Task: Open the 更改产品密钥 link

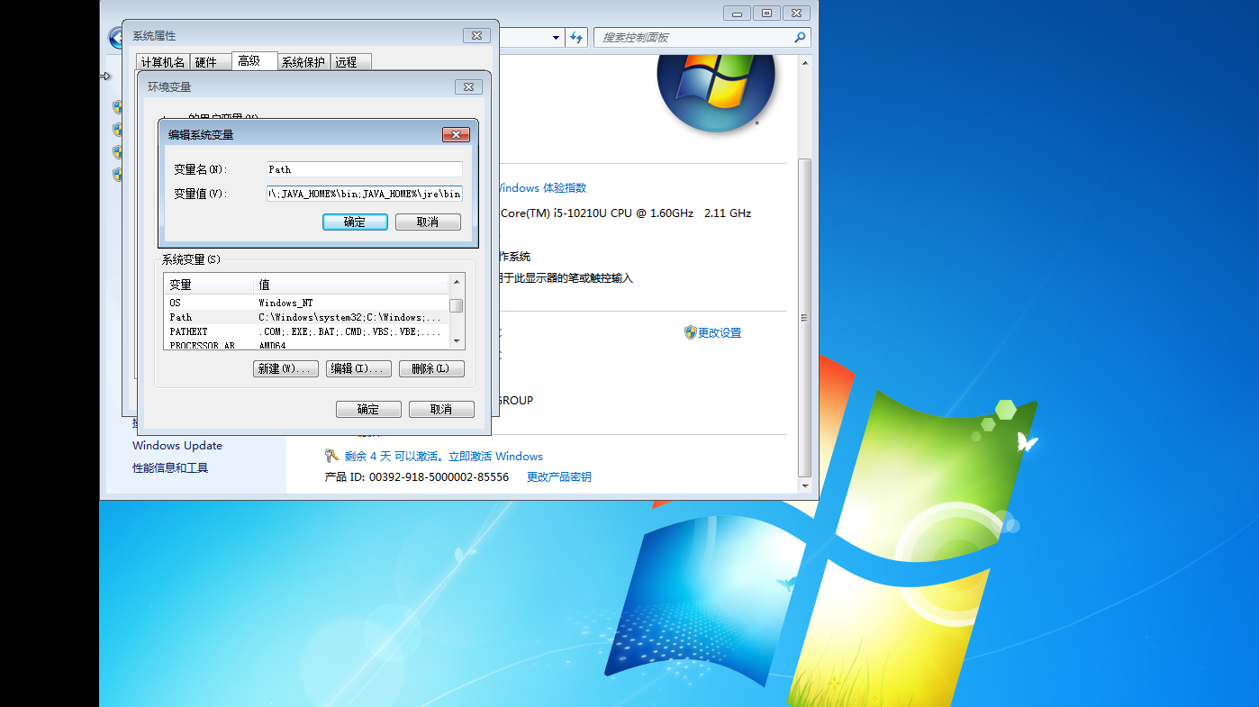Action: pyautogui.click(x=559, y=477)
